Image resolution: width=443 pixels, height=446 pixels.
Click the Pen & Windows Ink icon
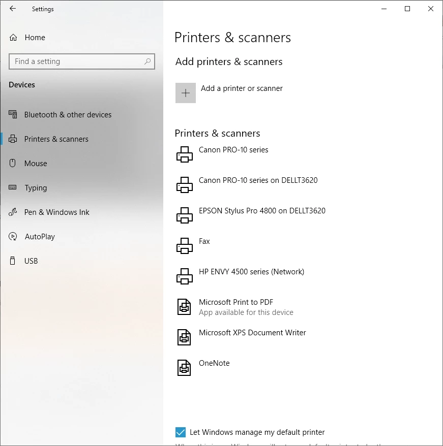pyautogui.click(x=13, y=212)
